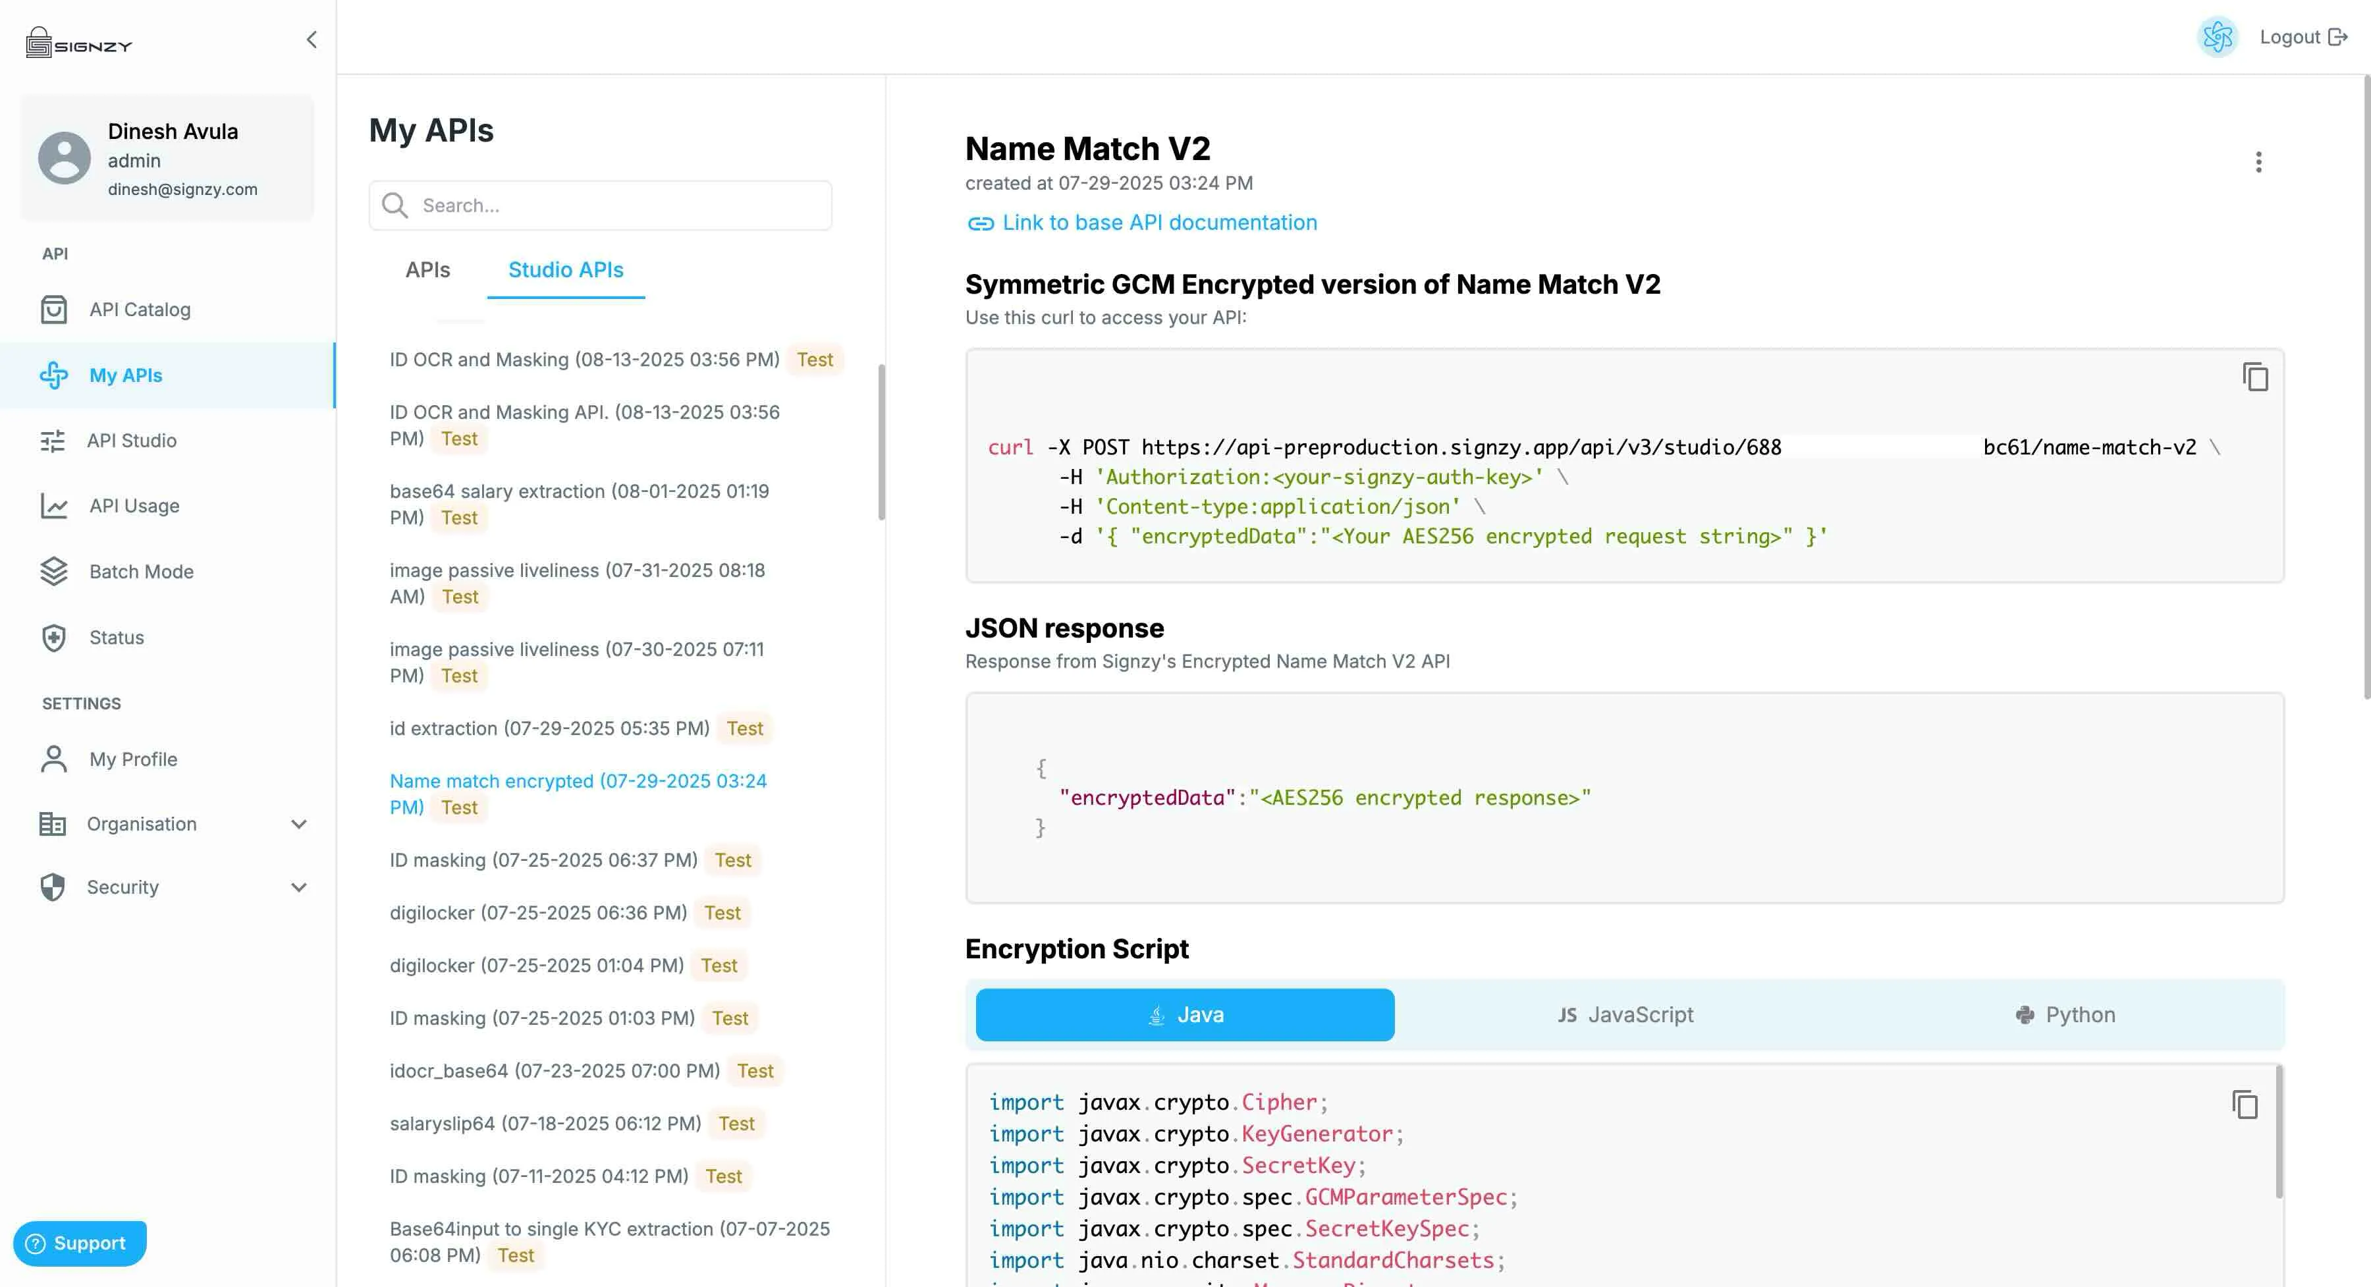The width and height of the screenshot is (2371, 1287).
Task: Open ID masking 06:37 PM entry
Action: click(543, 860)
